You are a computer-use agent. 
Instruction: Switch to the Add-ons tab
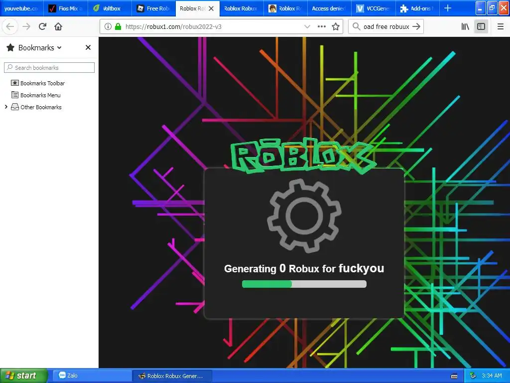click(417, 8)
